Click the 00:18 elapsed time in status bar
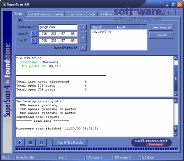The width and height of the screenshot is (184, 161). pos(8,157)
